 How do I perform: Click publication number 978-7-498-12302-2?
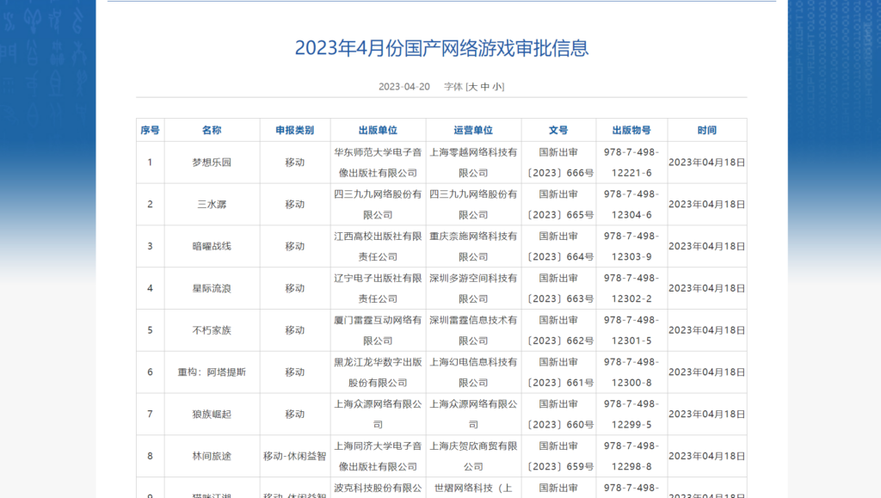tap(631, 289)
